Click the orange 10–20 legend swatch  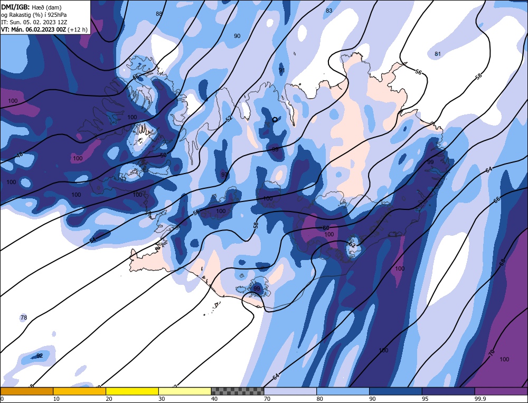pos(80,391)
